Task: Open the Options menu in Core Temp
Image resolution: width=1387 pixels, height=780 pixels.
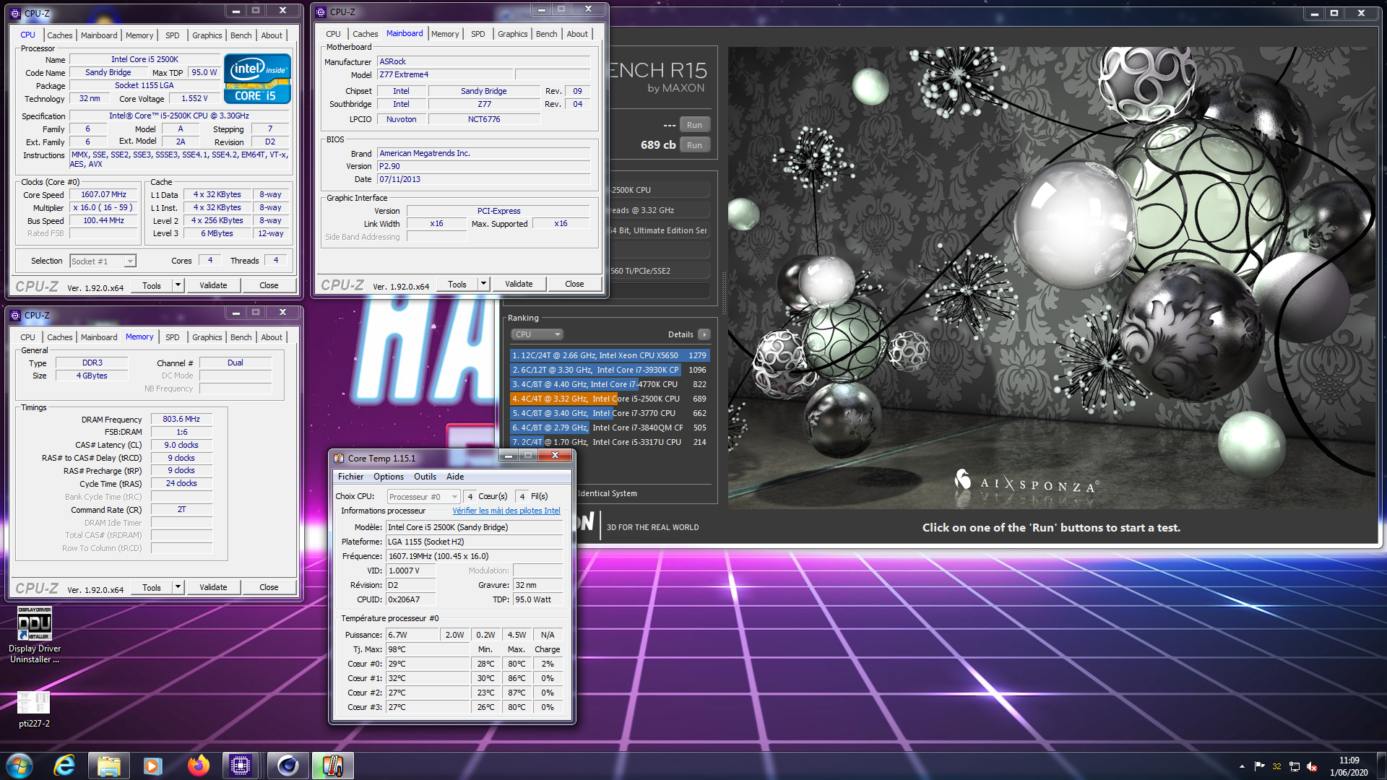Action: pyautogui.click(x=389, y=477)
